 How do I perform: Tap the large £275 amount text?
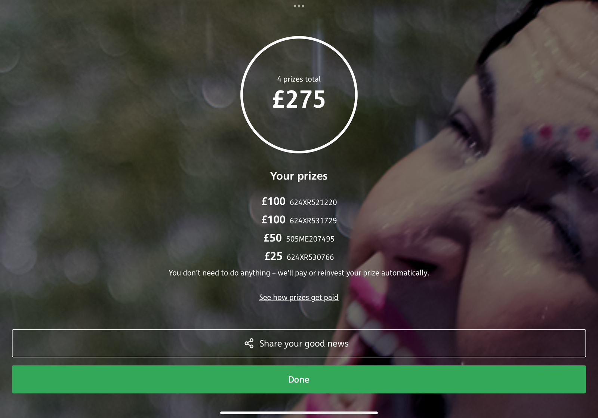pos(299,99)
